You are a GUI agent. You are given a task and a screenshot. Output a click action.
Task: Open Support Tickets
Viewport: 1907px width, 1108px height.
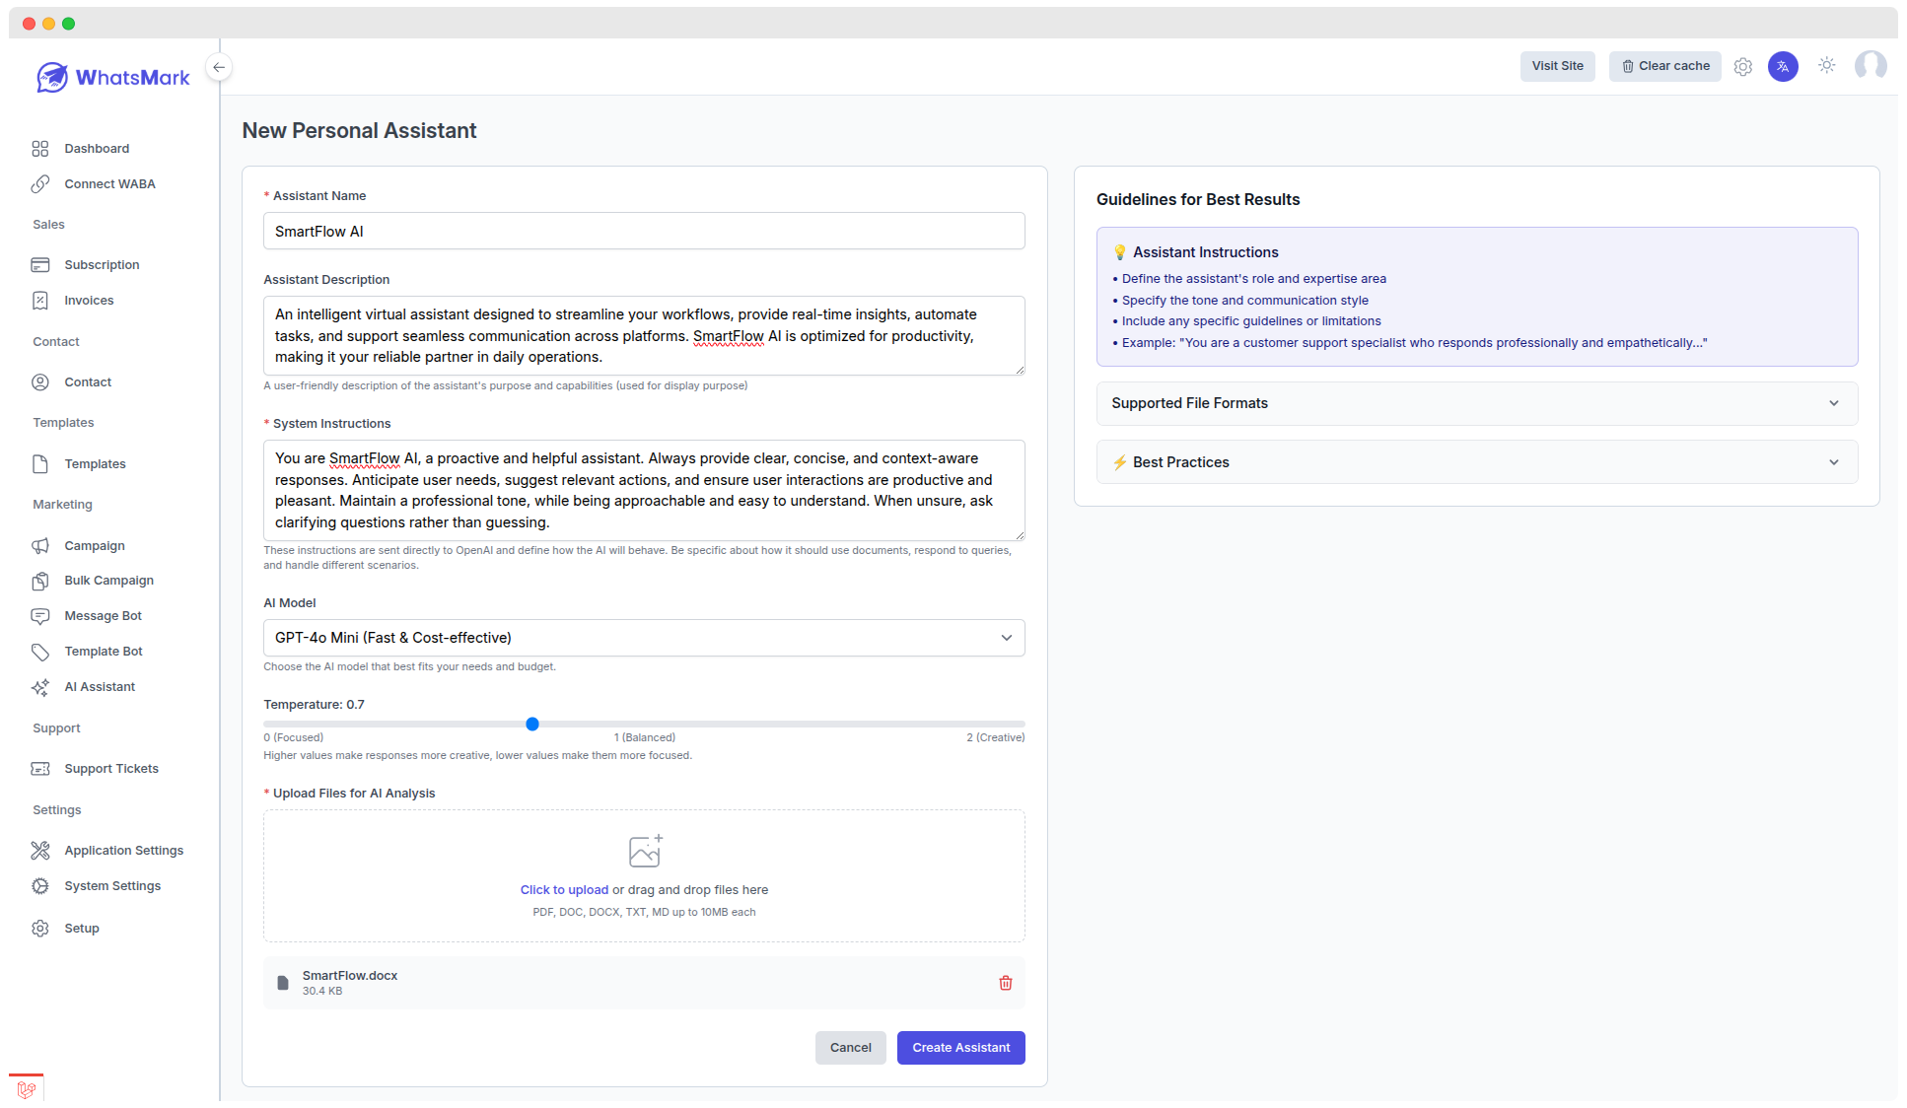pyautogui.click(x=111, y=768)
